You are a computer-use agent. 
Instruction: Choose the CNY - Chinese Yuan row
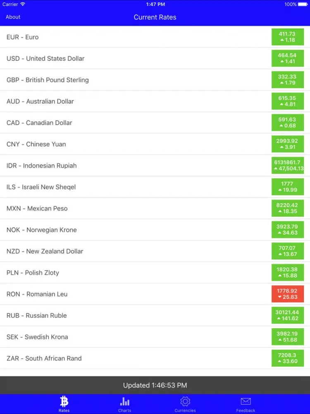pyautogui.click(x=124, y=144)
